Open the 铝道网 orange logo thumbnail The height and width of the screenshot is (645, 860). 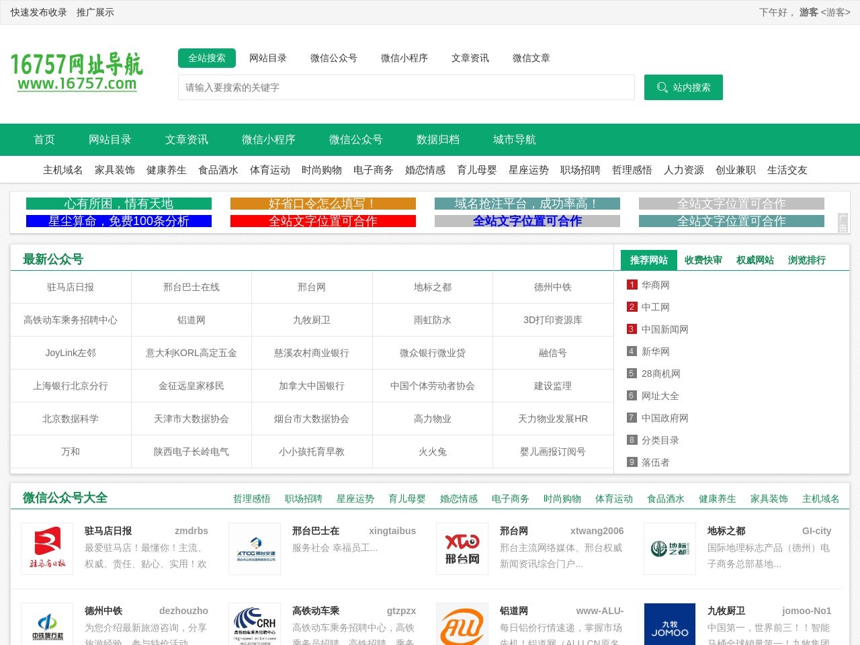pos(462,624)
